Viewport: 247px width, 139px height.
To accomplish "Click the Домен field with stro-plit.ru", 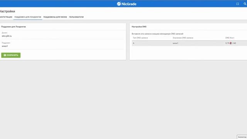I will click(63, 36).
